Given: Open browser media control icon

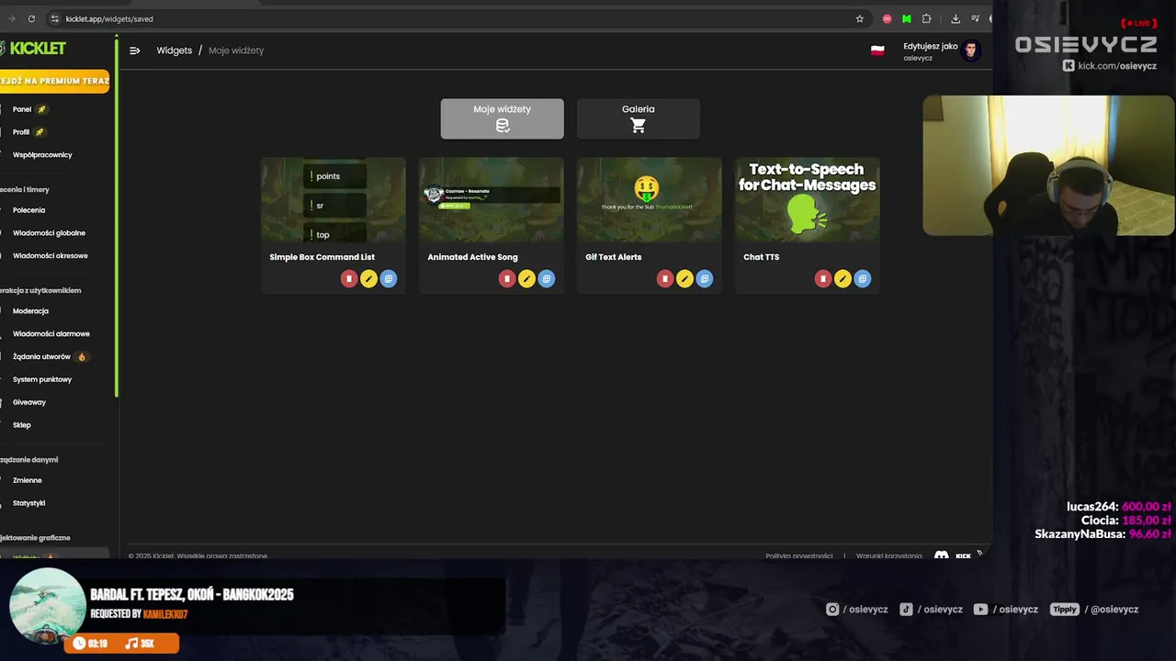Looking at the screenshot, I should coord(975,18).
